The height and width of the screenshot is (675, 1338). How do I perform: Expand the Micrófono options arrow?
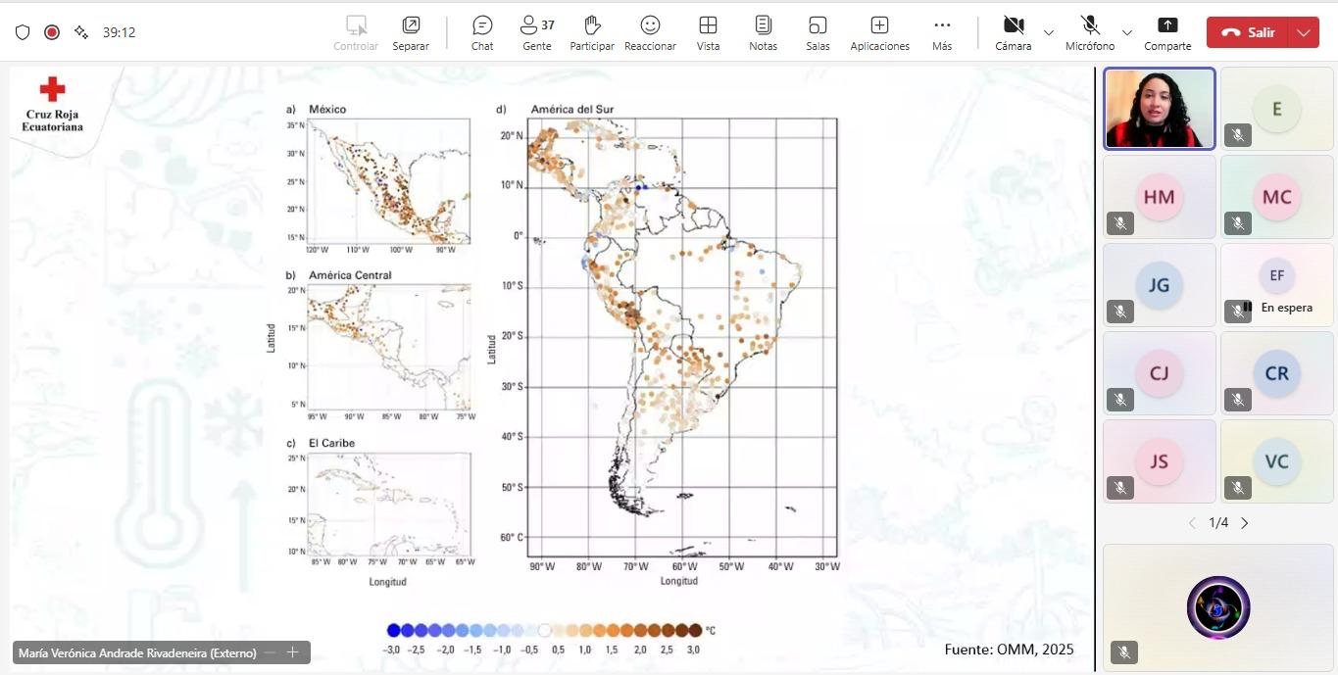(x=1127, y=32)
